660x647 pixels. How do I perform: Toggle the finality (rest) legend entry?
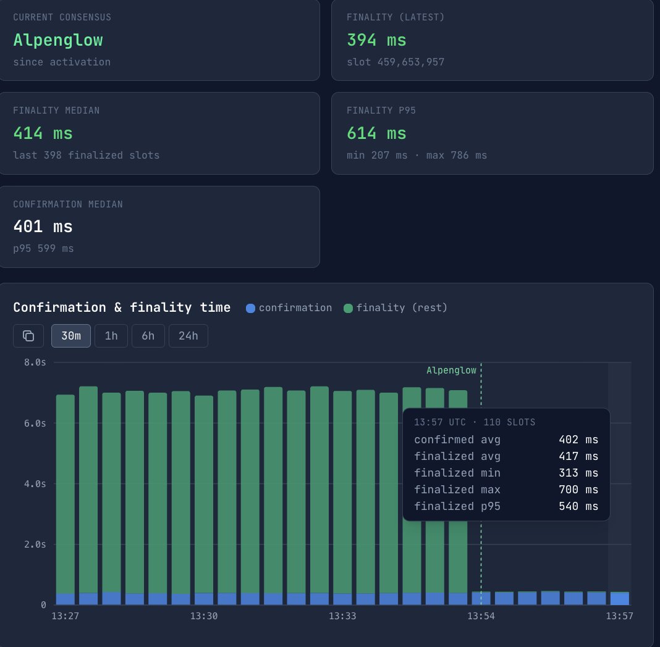[x=396, y=307]
